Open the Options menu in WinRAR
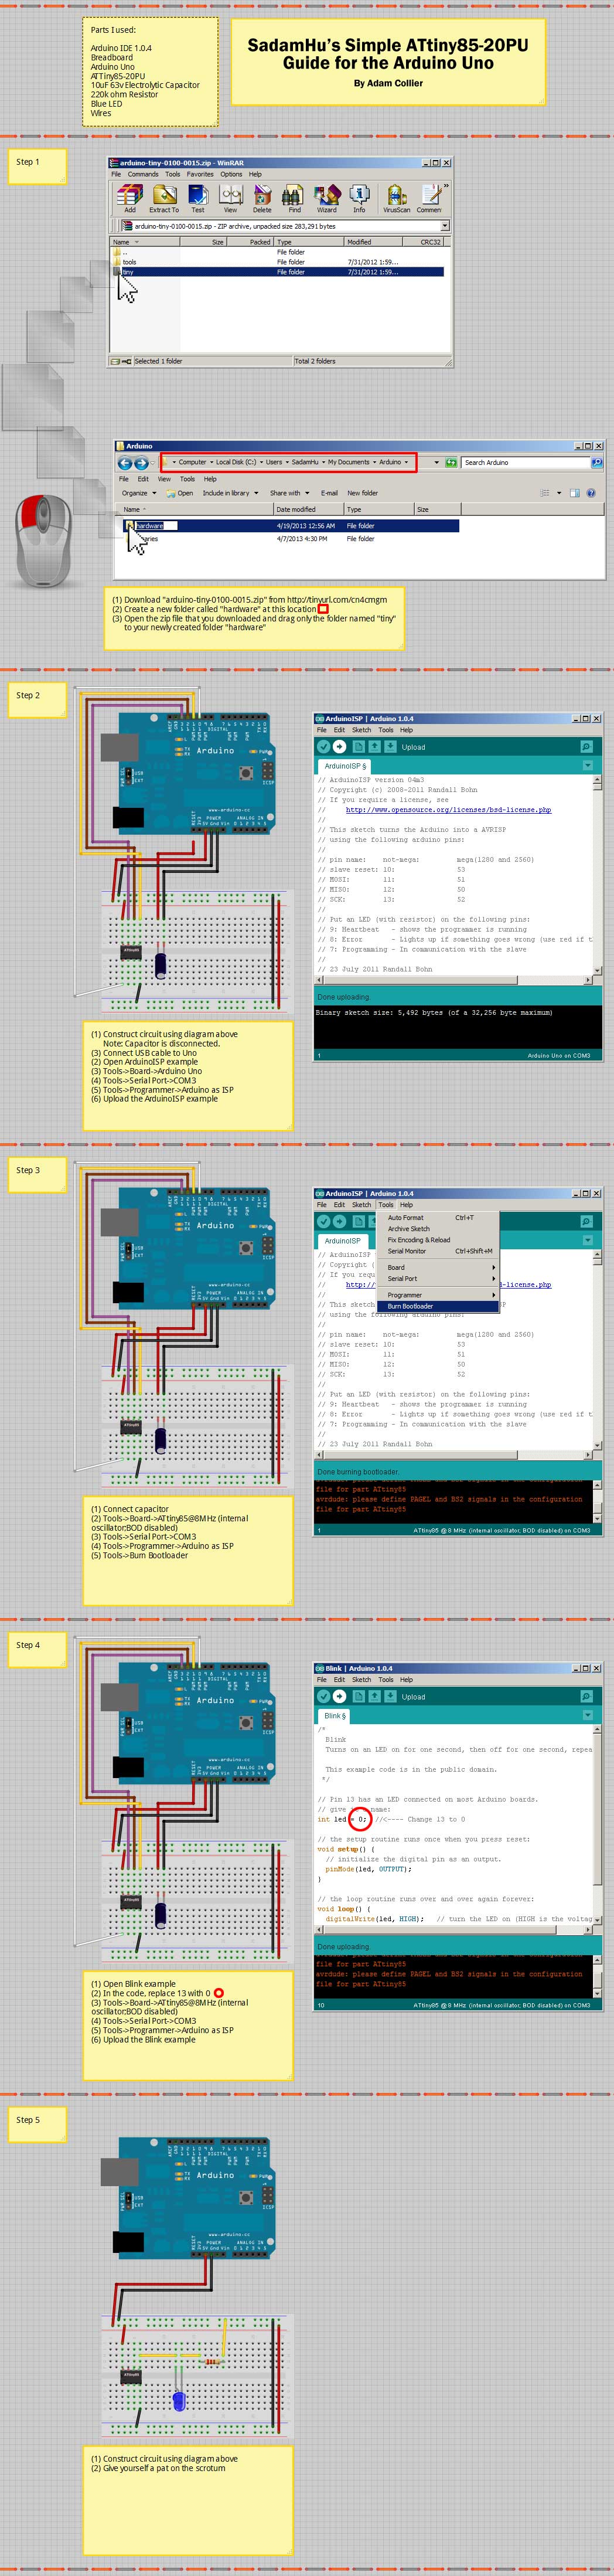The width and height of the screenshot is (614, 2576). pos(231,174)
